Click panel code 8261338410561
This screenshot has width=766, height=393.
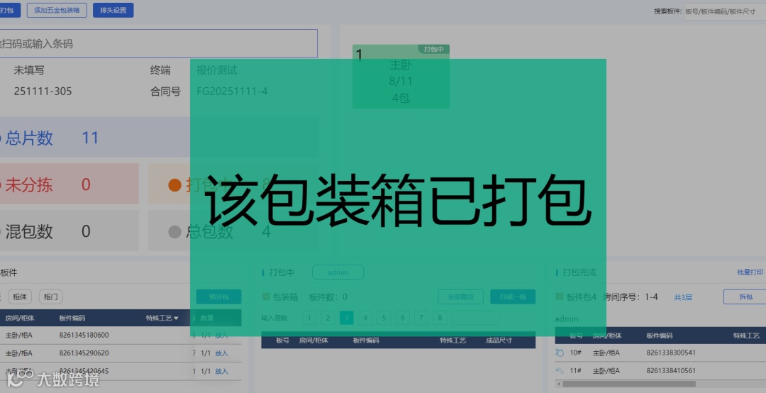tap(671, 370)
